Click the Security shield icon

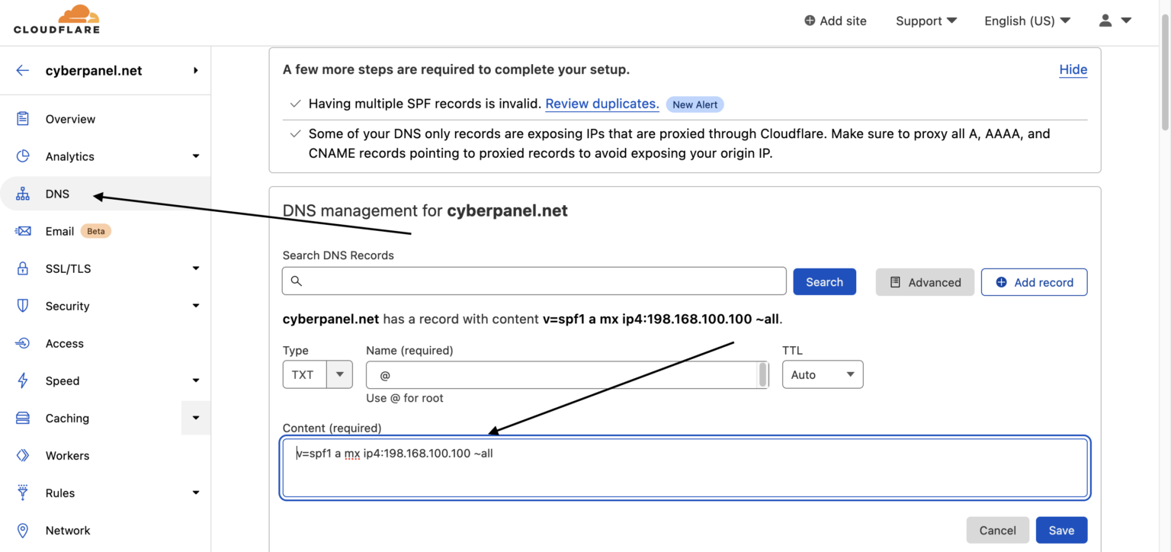point(23,306)
